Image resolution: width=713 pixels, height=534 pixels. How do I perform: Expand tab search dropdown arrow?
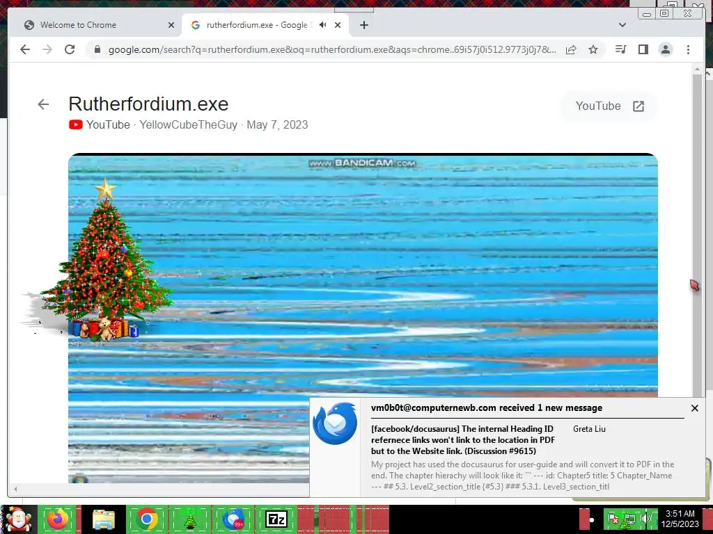622,25
